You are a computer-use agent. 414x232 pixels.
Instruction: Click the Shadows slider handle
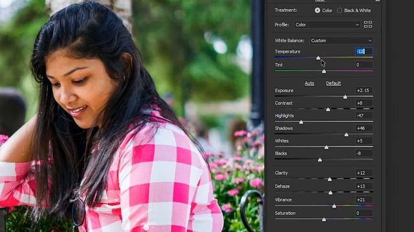point(347,135)
